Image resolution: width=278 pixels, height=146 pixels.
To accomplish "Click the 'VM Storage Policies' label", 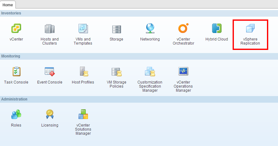I will click(117, 84).
